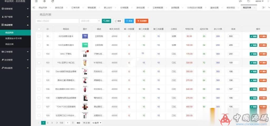Screen dimensions: 270x126
Task: Close the 掌上支付 tab via its x
Action: point(115,8)
